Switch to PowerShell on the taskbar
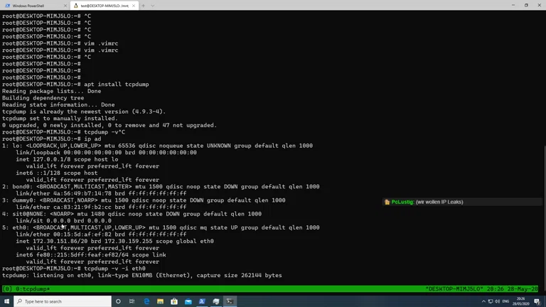The height and width of the screenshot is (307, 546). [202, 301]
